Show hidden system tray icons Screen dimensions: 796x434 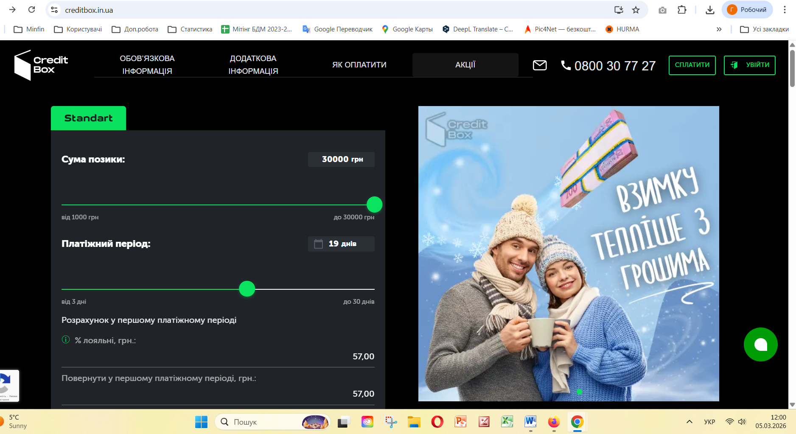(x=689, y=422)
